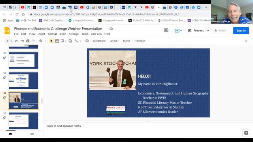Expand the zoom level dropdown
The image size is (253, 142).
(45, 41)
